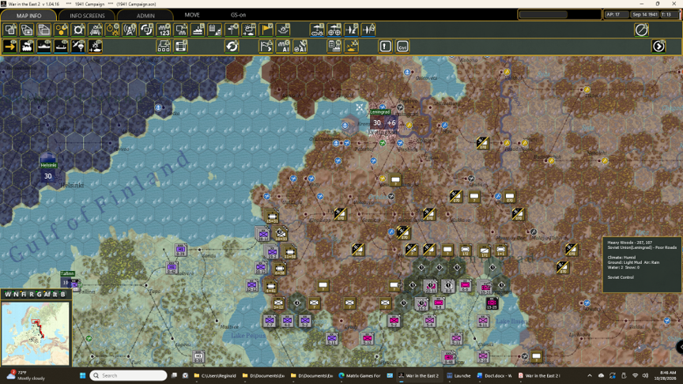Toggle the weather cloud overlay icon
The image size is (683, 384).
(x=249, y=29)
